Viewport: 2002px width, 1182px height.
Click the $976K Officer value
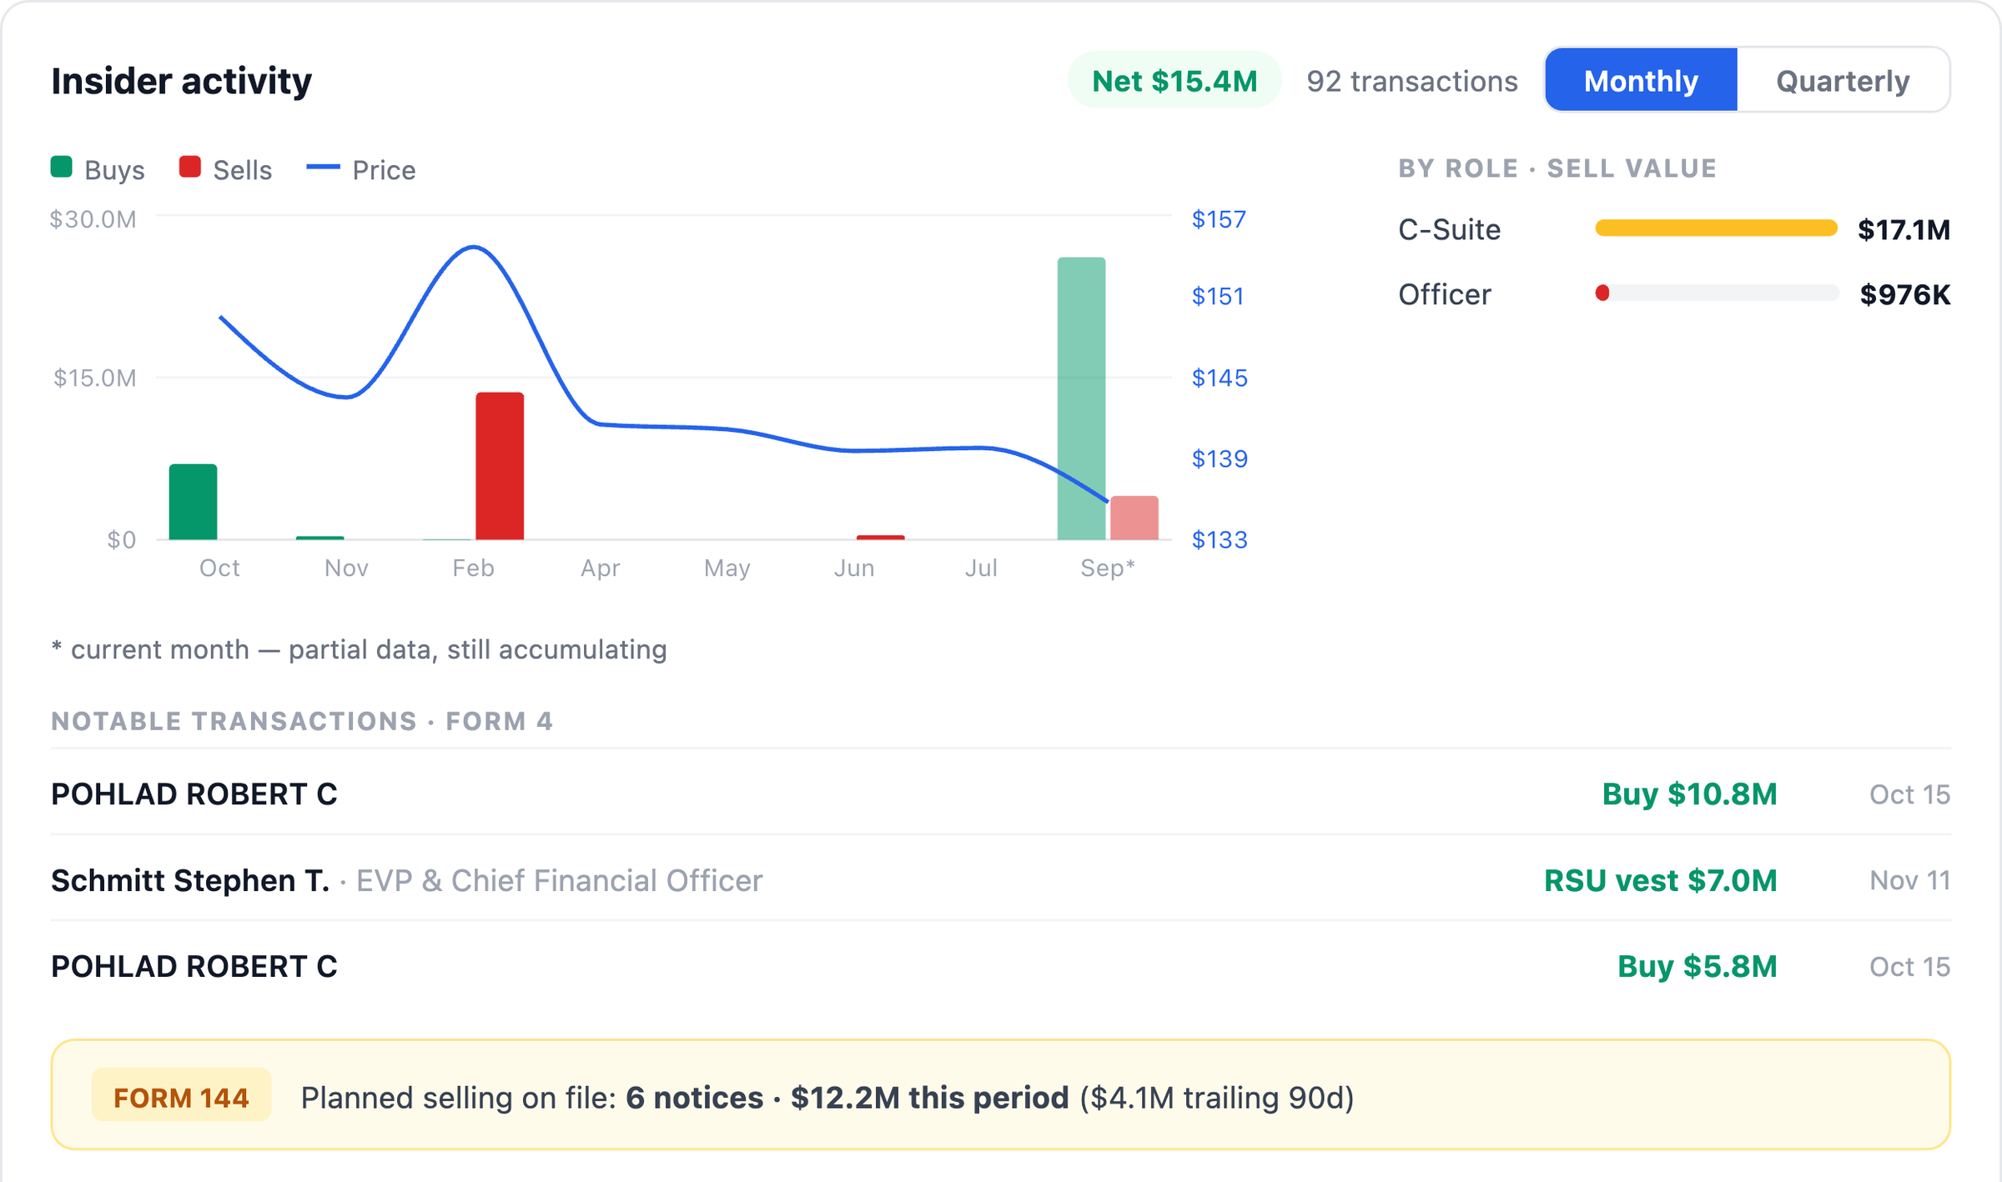click(1905, 294)
